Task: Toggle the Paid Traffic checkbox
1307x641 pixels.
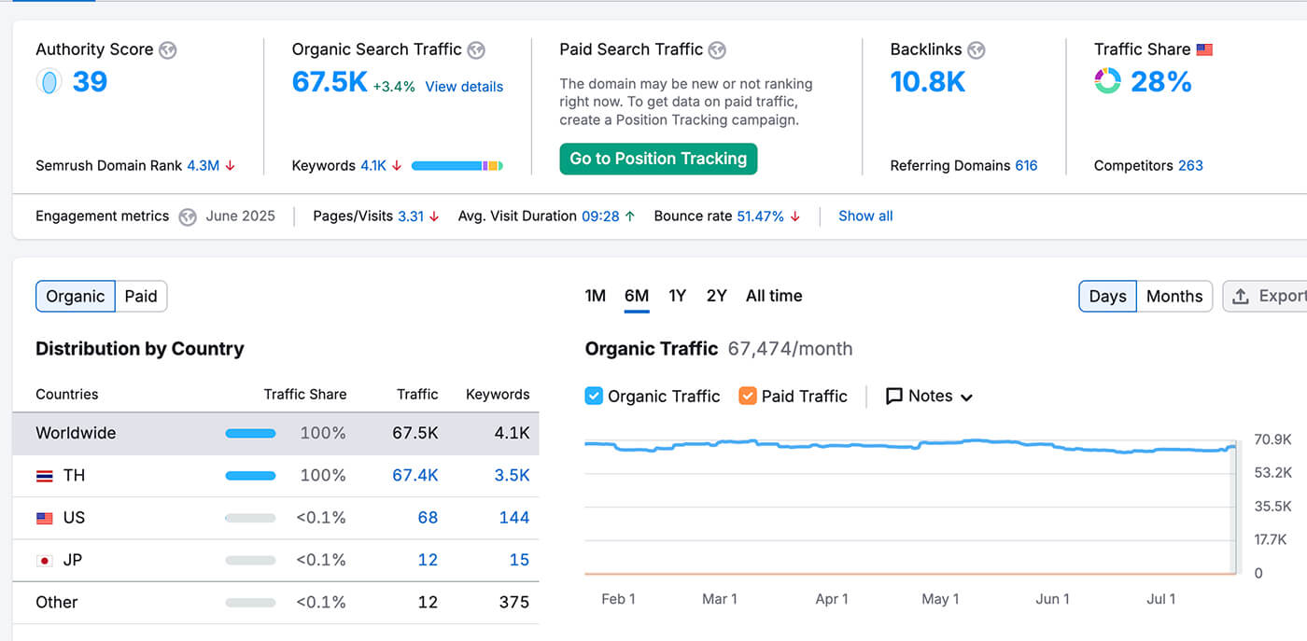Action: click(x=748, y=396)
